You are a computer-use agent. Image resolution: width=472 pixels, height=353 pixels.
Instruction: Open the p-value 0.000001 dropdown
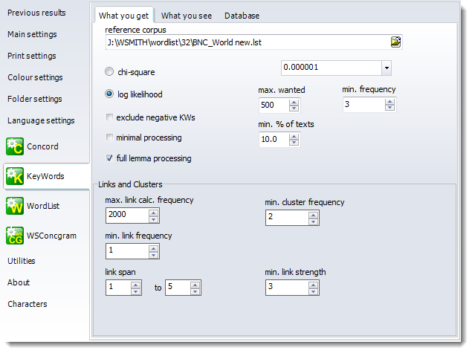(x=386, y=68)
